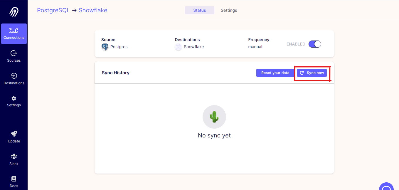Select Sources in the sidebar
This screenshot has height=190, width=399.
(x=14, y=56)
